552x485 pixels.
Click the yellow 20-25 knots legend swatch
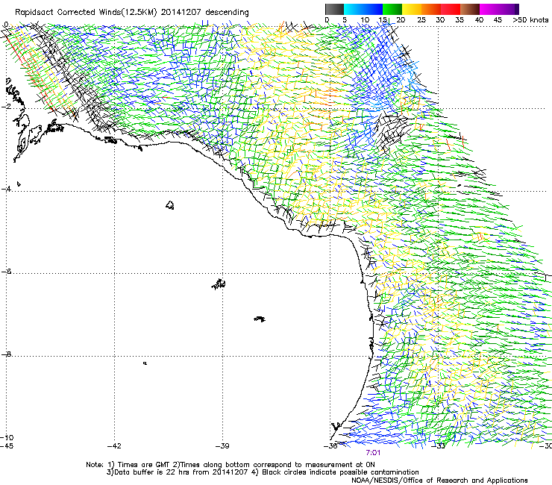[x=412, y=9]
